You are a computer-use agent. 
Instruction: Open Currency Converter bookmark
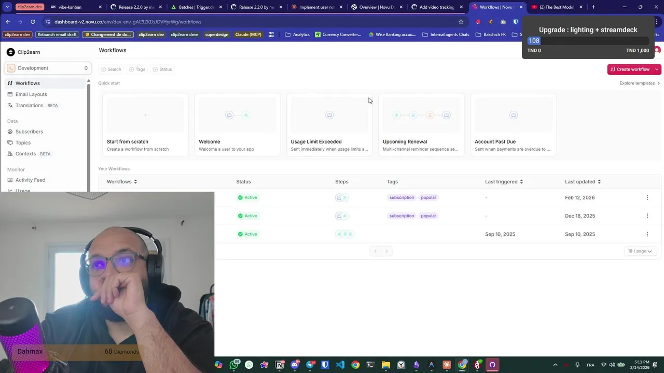pyautogui.click(x=338, y=35)
